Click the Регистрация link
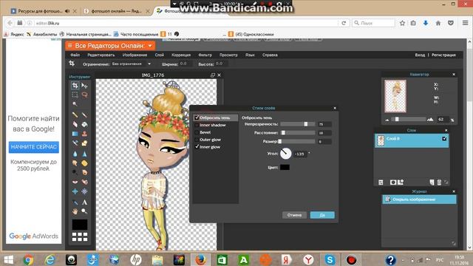473x266 pixels. (443, 55)
